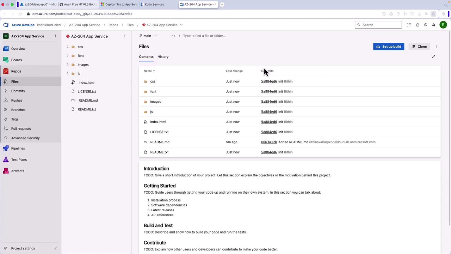This screenshot has width=451, height=254.
Task: Open the js folder in the file table
Action: tap(152, 112)
